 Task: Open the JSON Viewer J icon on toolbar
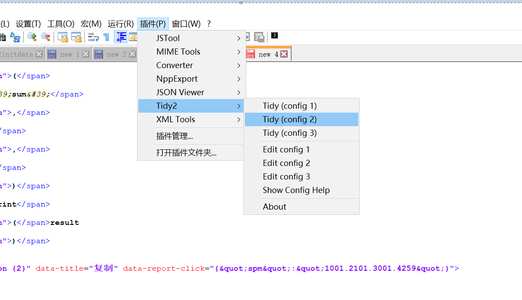274,37
